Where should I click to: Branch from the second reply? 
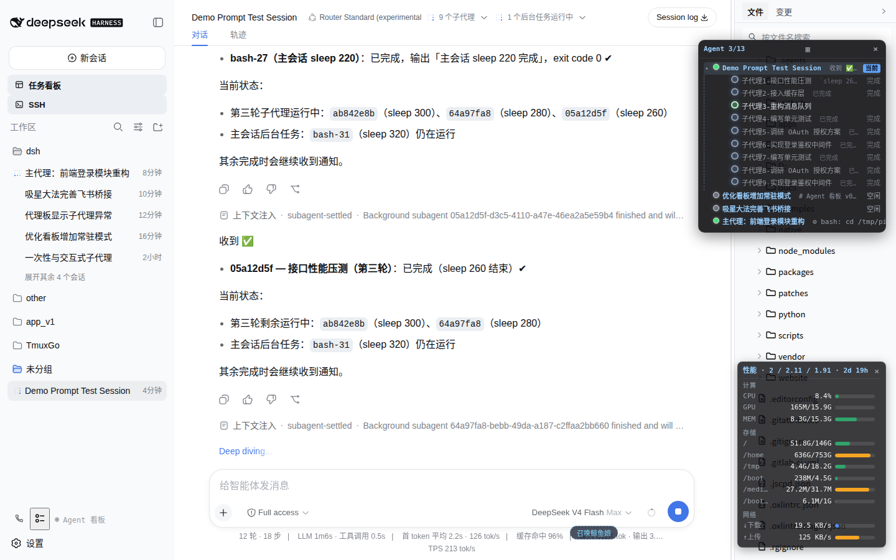(x=295, y=399)
